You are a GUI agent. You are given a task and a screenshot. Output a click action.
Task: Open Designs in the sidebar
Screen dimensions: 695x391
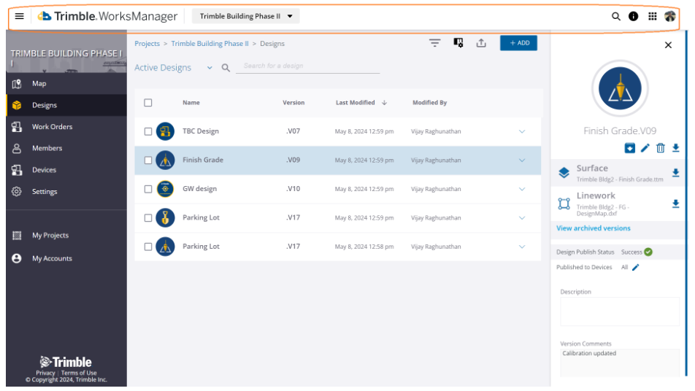(66, 105)
